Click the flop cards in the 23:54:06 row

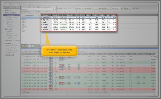[x=62, y=77]
